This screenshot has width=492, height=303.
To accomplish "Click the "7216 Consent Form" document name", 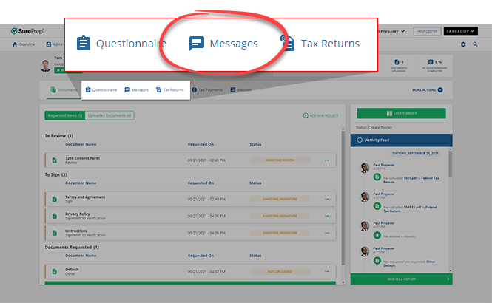I will point(82,158).
